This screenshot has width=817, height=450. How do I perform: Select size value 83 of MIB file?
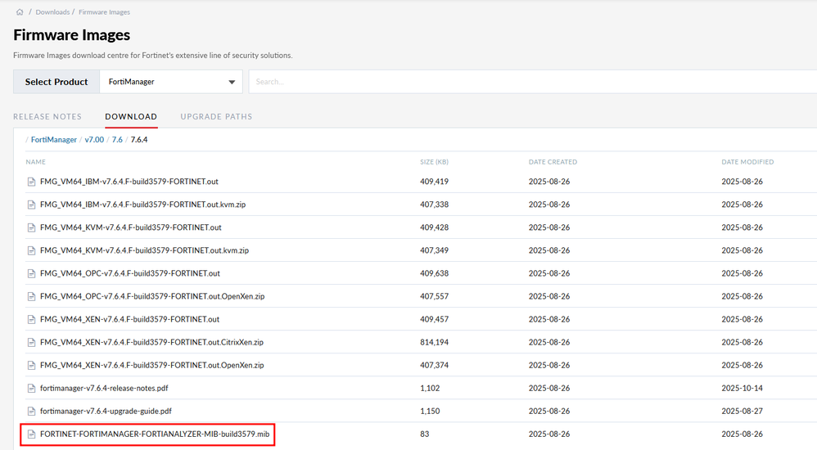[x=425, y=434]
